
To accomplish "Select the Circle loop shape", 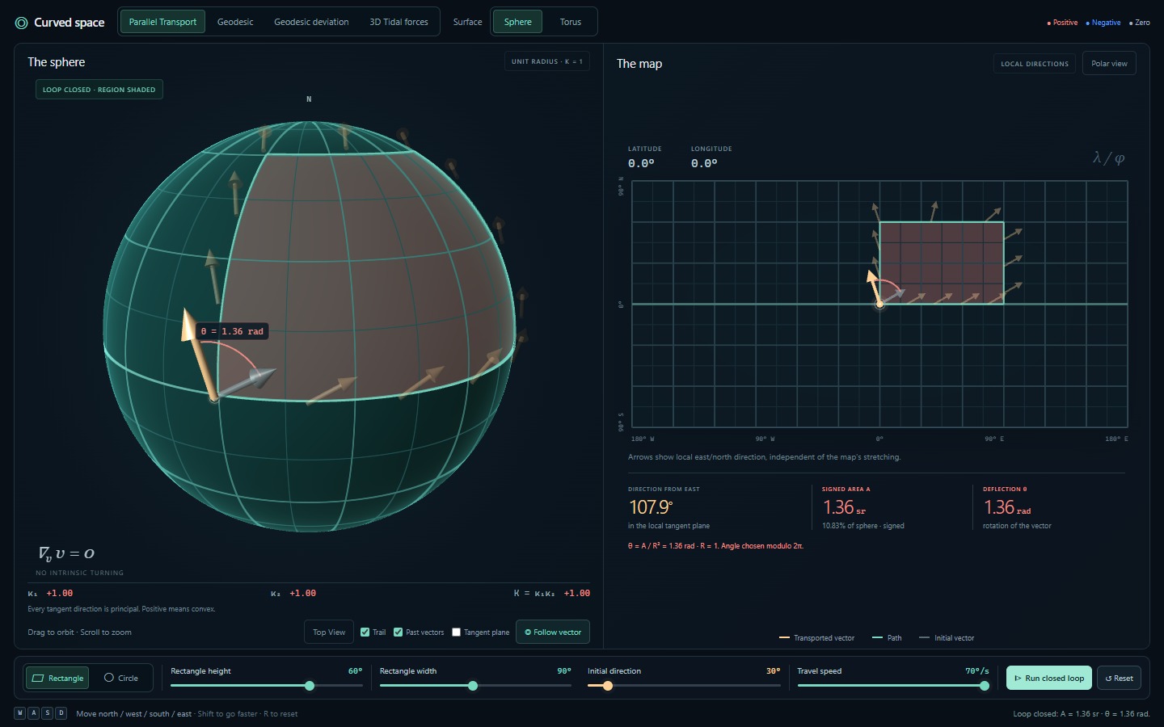I will coord(121,678).
